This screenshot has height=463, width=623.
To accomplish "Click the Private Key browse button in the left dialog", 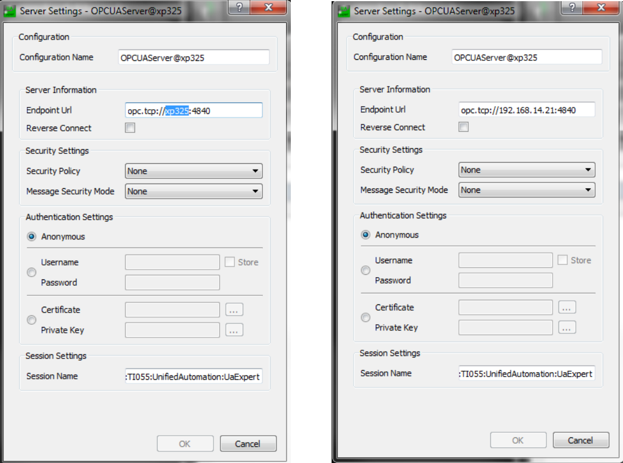I will 234,331.
